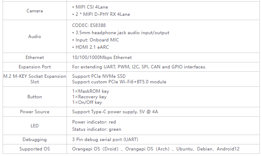Click the 1×MaskROM key entry
This screenshot has height=156, width=262.
tap(90, 91)
